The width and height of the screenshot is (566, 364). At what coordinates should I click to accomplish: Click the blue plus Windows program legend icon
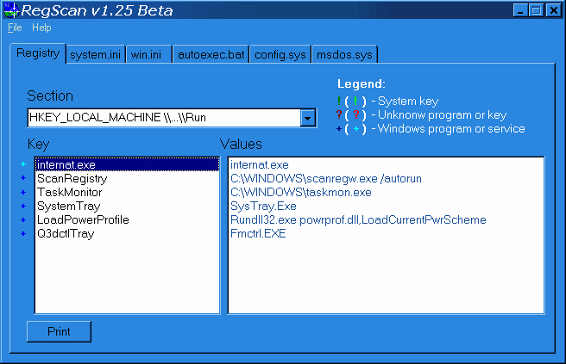(x=338, y=129)
